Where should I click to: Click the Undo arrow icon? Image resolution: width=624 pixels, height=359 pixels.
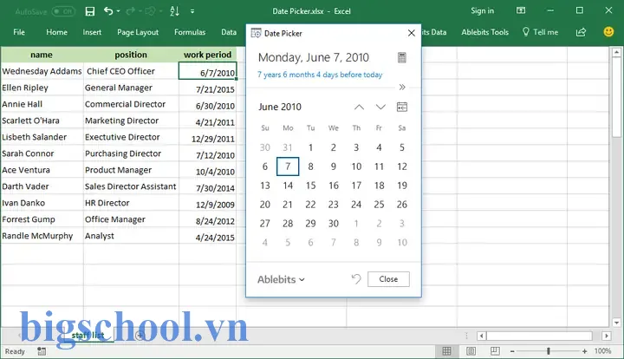(x=107, y=10)
